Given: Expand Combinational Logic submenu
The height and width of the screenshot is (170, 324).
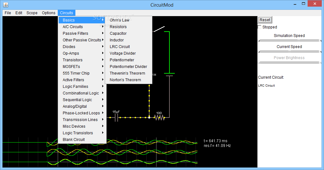Looking at the screenshot, I should 82,93.
